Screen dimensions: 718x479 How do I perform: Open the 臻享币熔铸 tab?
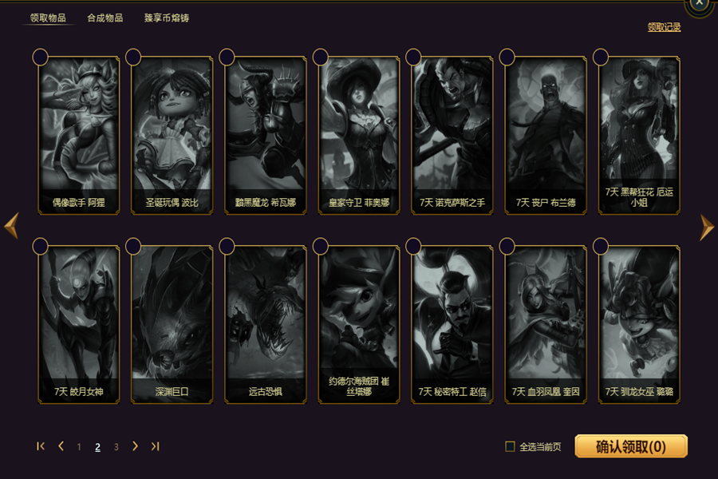(167, 18)
